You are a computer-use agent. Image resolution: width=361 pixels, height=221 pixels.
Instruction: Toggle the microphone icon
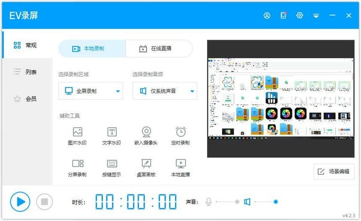209,202
